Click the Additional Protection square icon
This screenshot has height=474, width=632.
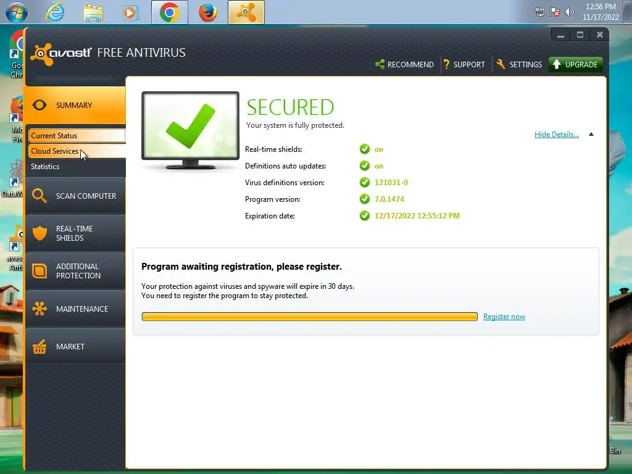click(x=39, y=271)
